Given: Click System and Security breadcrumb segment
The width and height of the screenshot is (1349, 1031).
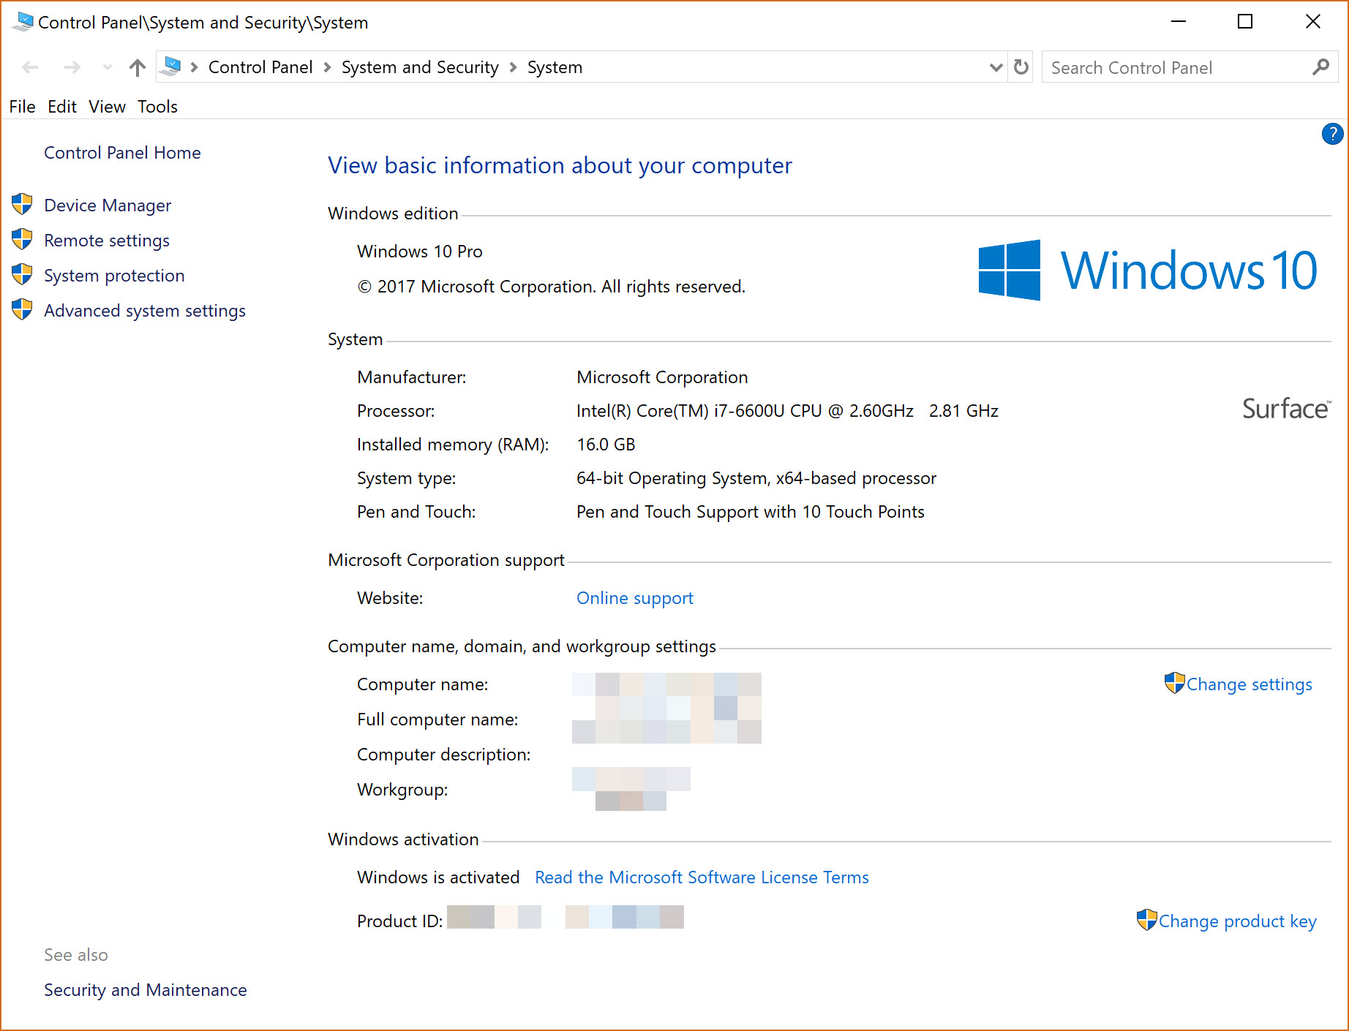Looking at the screenshot, I should tap(420, 67).
